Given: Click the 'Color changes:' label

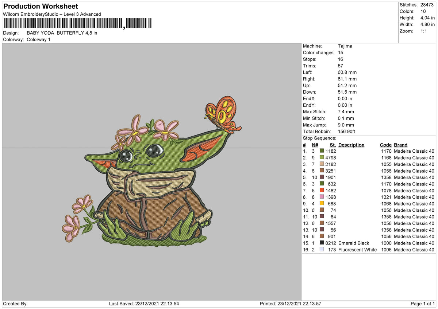Looking at the screenshot, I should coord(319,53).
